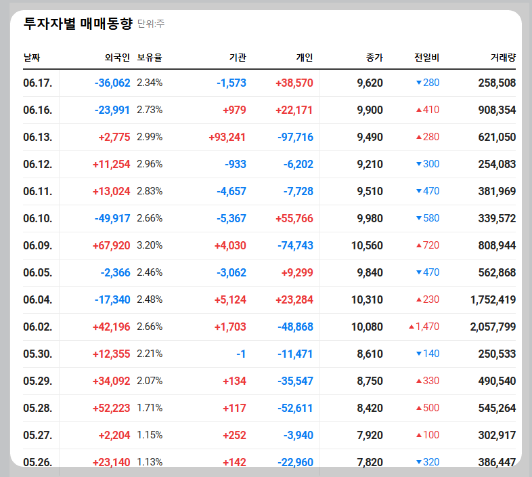The height and width of the screenshot is (477, 532).
Task: Click foreign value +67,920
Action: (x=111, y=246)
